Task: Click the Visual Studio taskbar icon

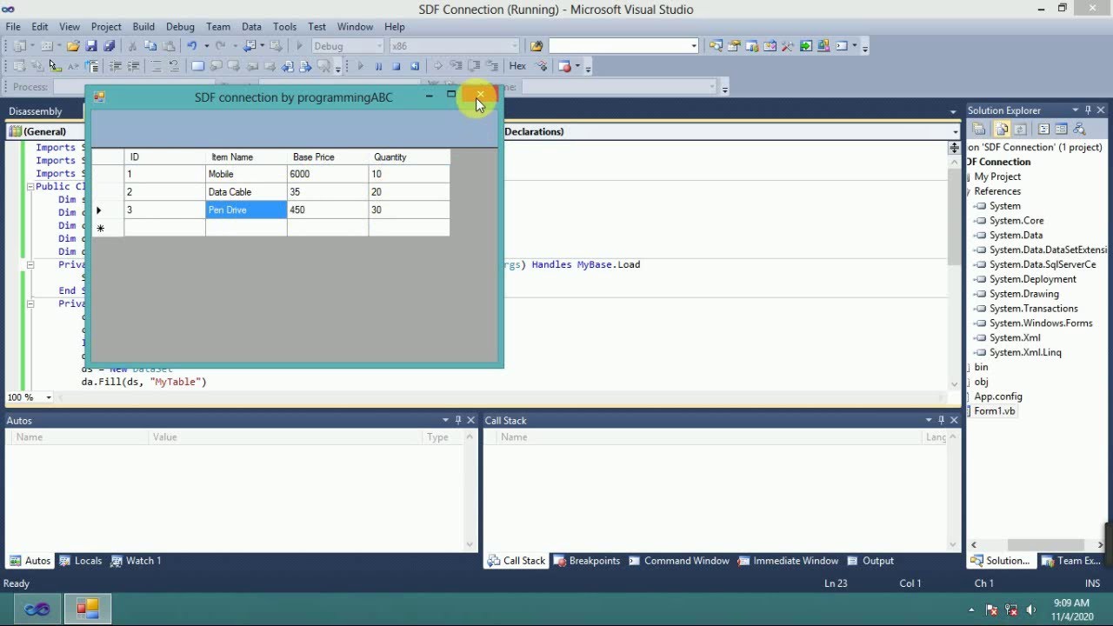Action: [37, 609]
